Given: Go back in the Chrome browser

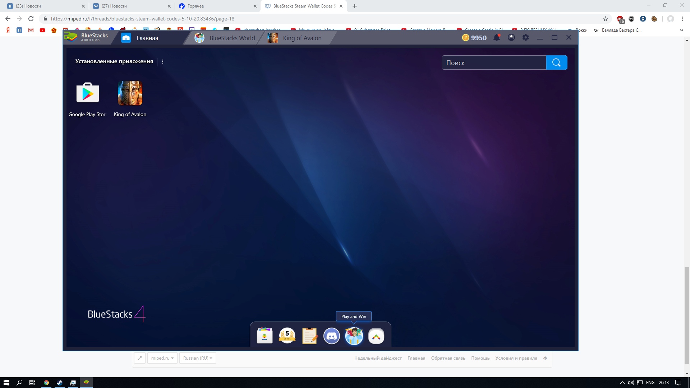Looking at the screenshot, I should pyautogui.click(x=8, y=19).
